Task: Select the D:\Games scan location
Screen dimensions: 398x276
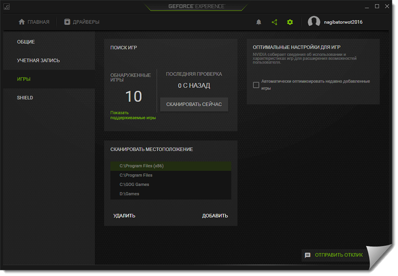Action: pyautogui.click(x=129, y=194)
